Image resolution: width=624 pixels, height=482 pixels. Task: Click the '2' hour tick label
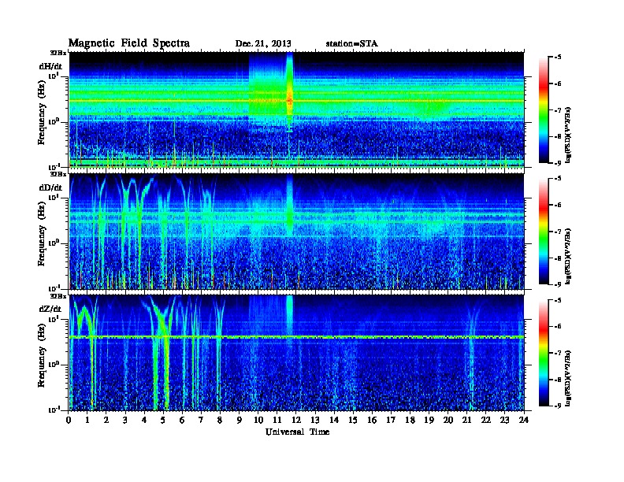(x=106, y=420)
